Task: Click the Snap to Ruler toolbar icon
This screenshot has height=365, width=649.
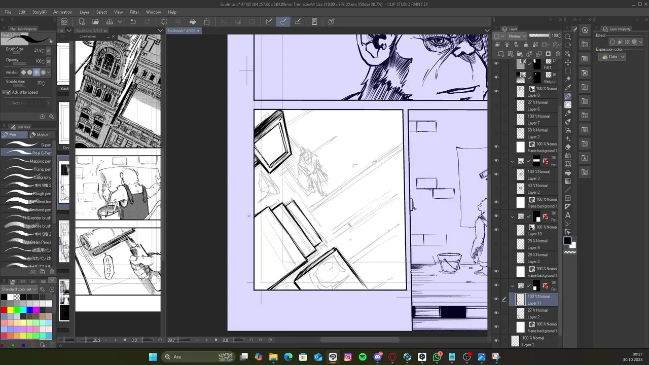Action: 269,21
